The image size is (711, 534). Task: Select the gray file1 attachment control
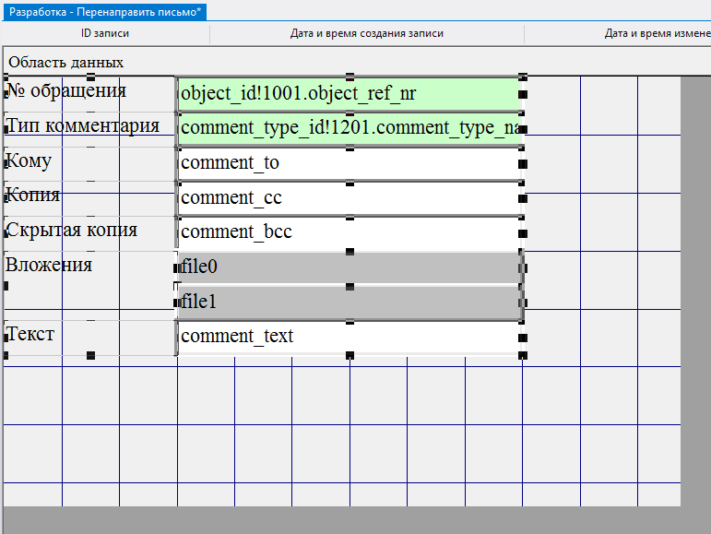click(x=350, y=302)
